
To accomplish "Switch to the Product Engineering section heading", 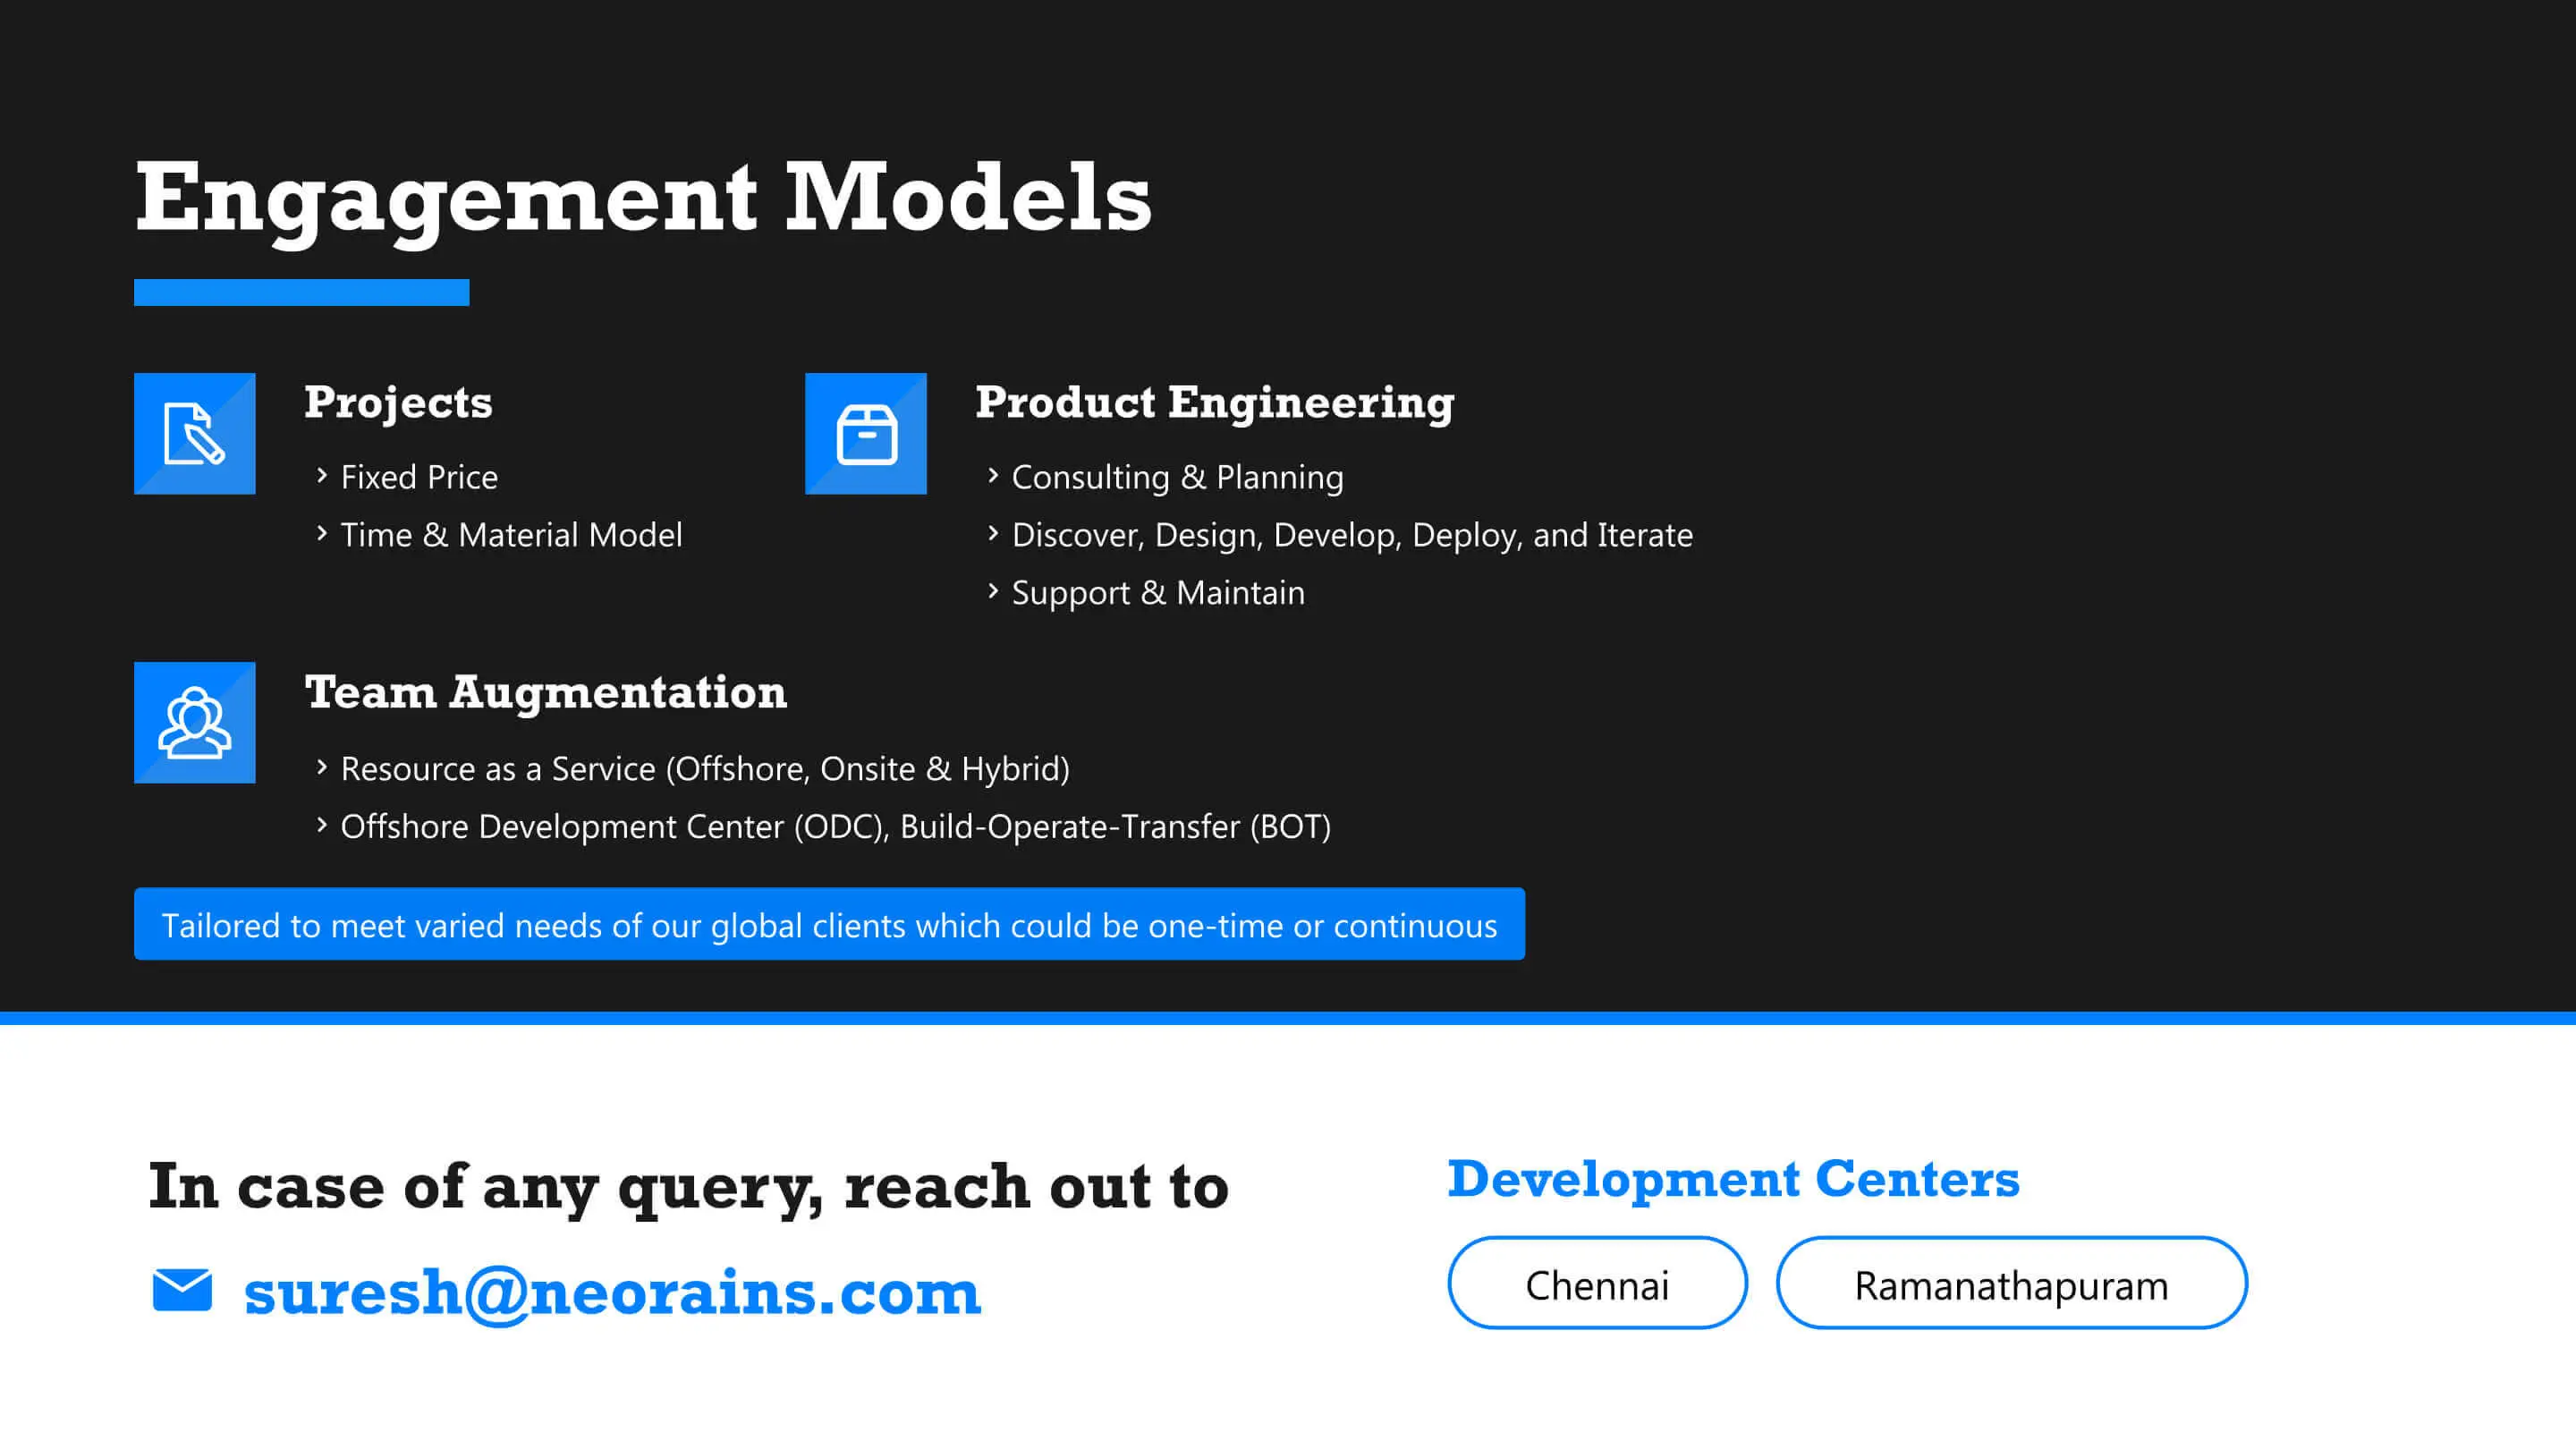I will (x=1215, y=403).
